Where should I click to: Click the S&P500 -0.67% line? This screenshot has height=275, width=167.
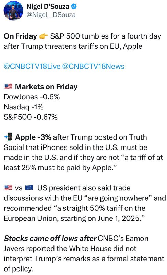point(31,117)
